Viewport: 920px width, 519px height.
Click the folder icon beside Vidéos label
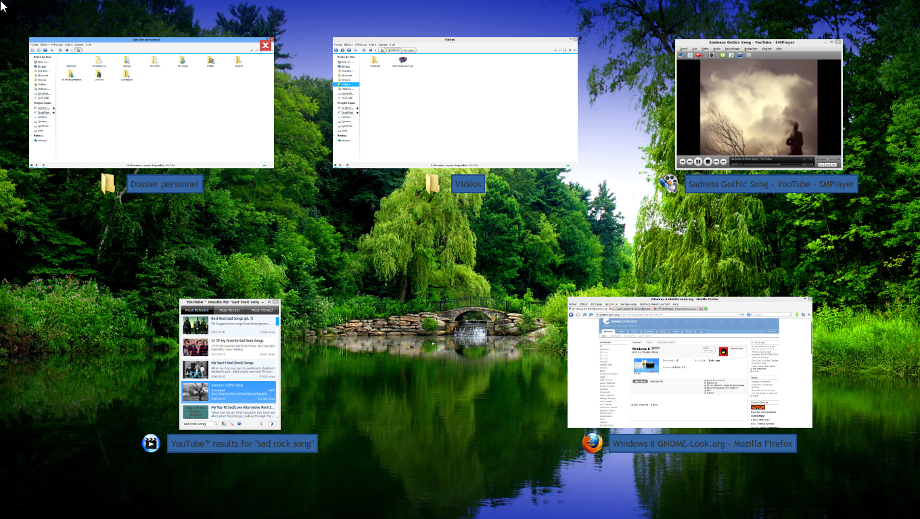click(433, 184)
